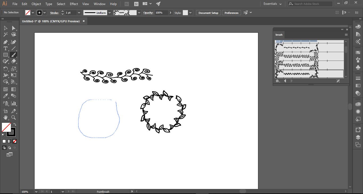Image resolution: width=363 pixels, height=194 pixels.
Task: Pick the Eyedropper tool
Action: 5,96
